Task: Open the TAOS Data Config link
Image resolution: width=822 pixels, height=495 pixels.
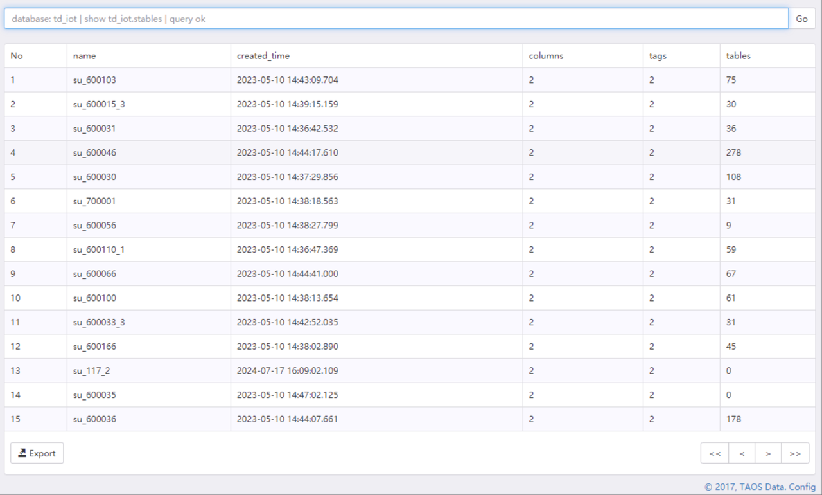Action: tap(760, 487)
